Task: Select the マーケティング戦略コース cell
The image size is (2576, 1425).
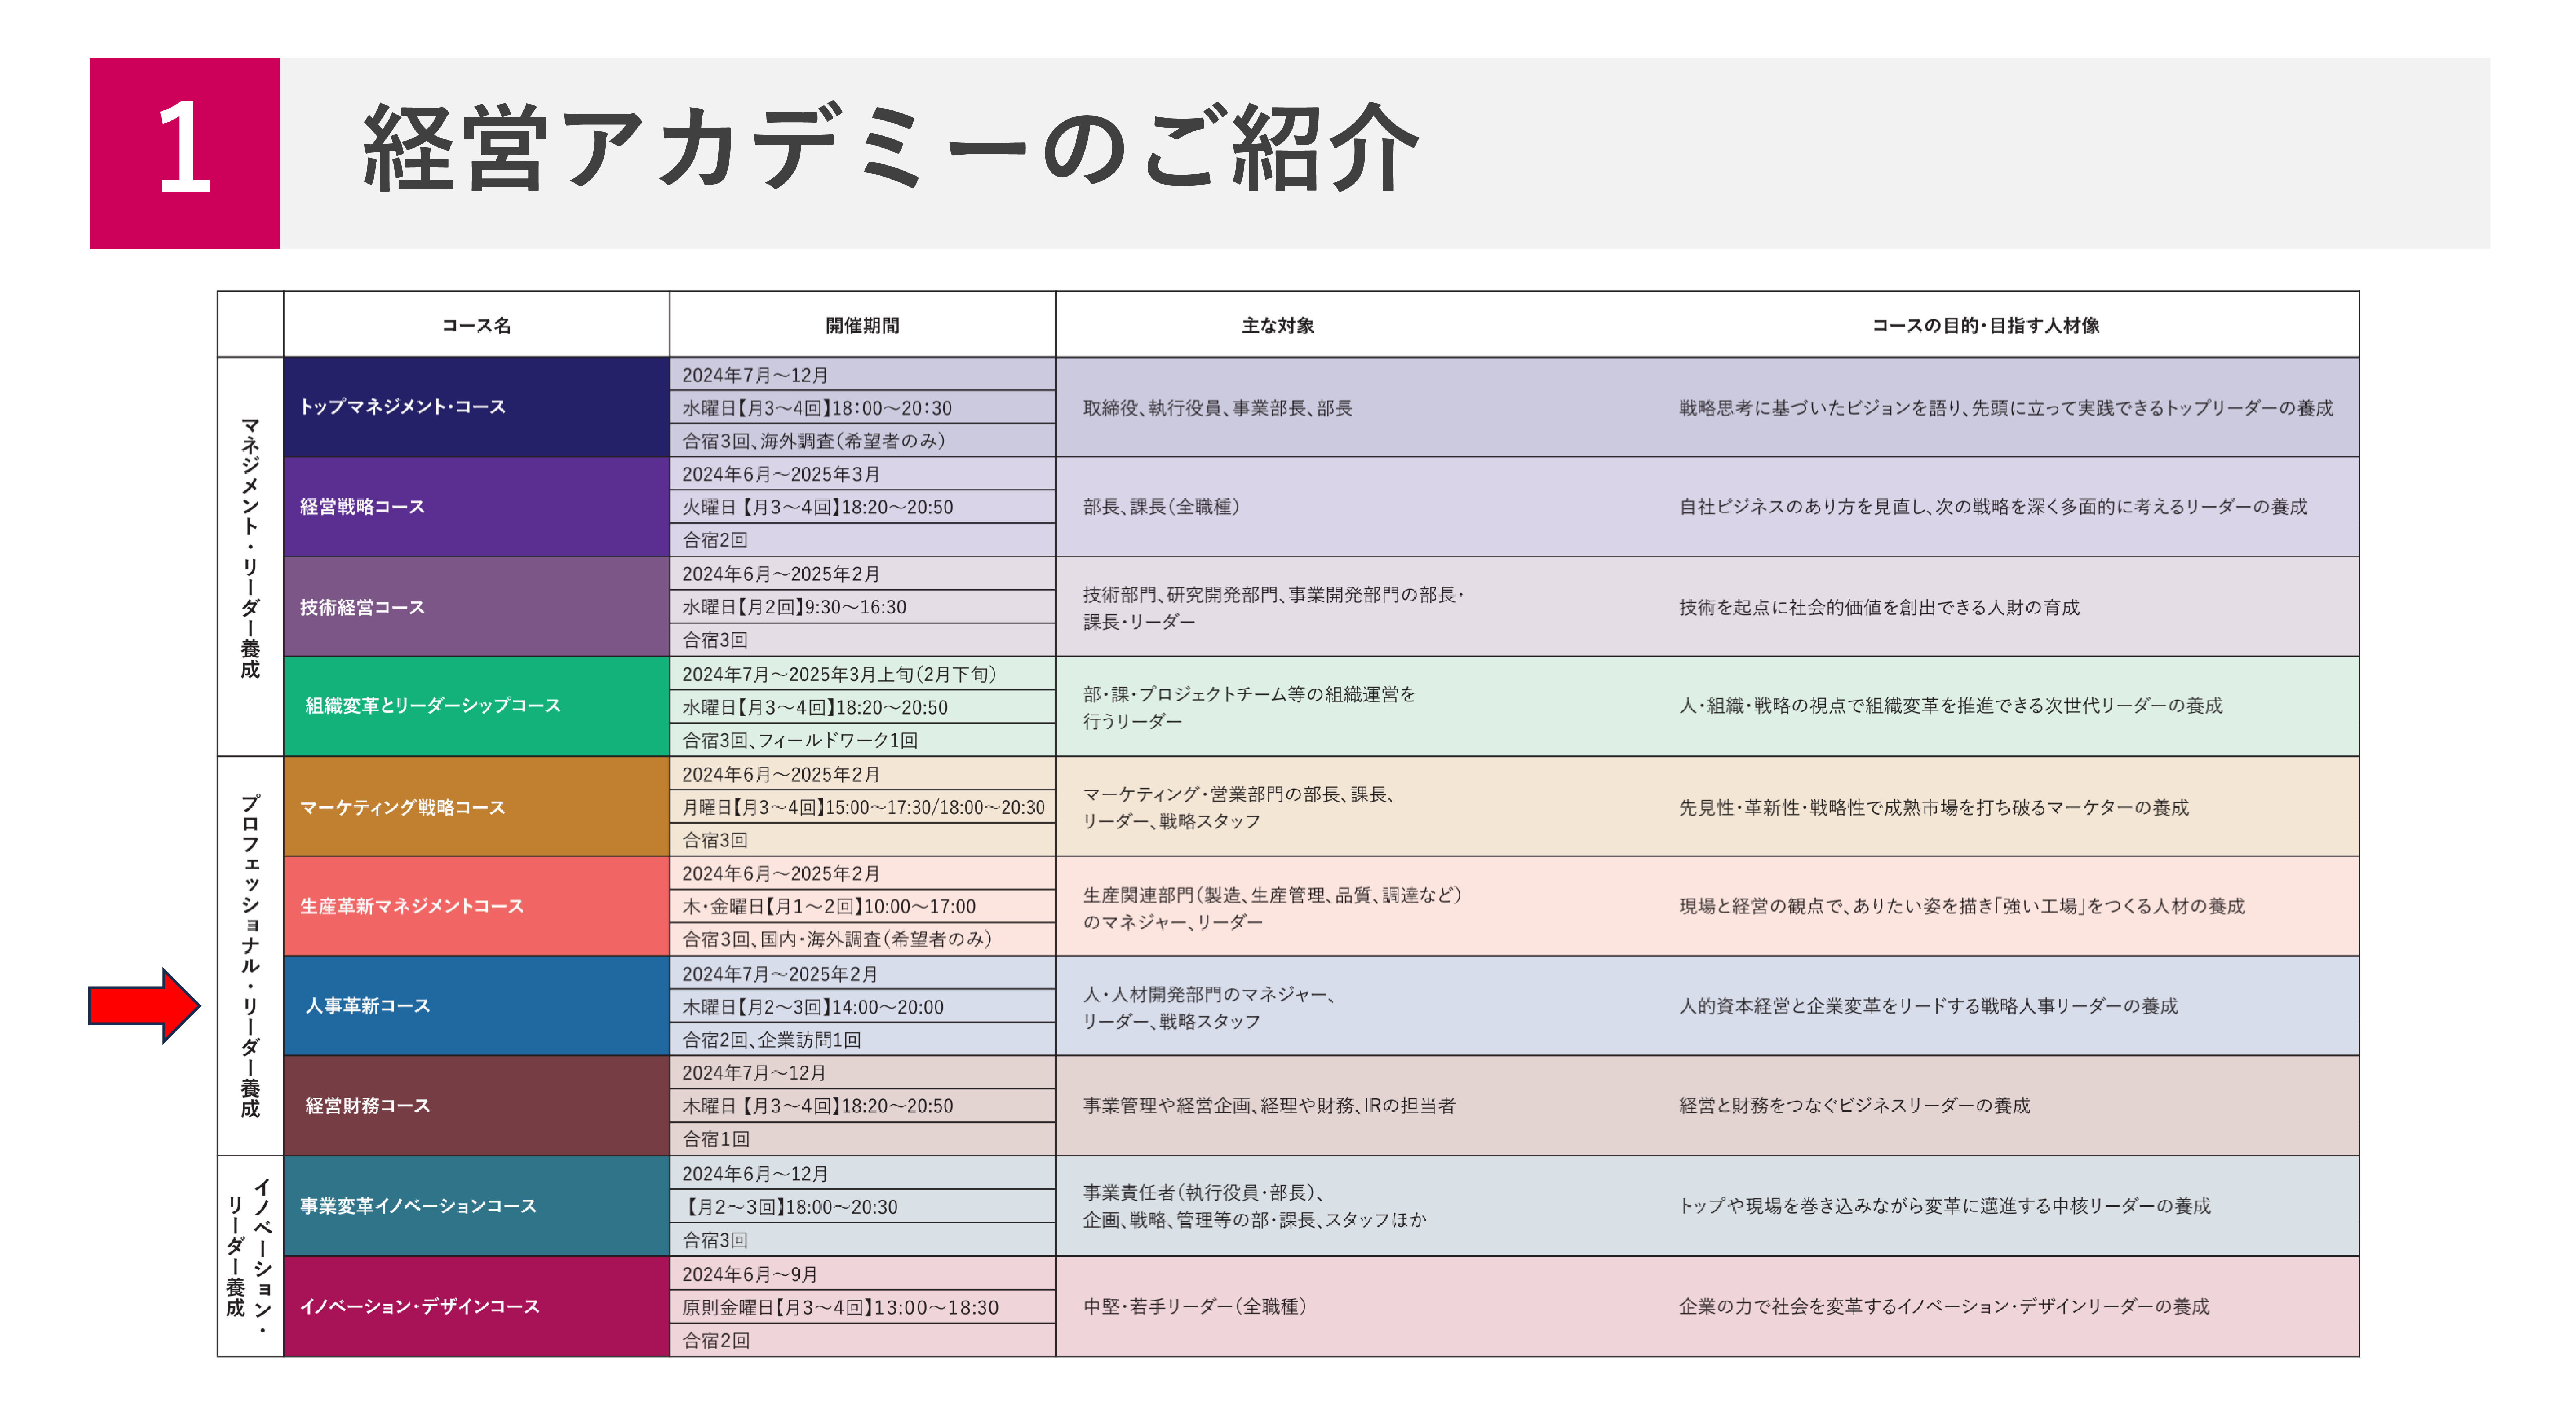Action: [x=476, y=807]
